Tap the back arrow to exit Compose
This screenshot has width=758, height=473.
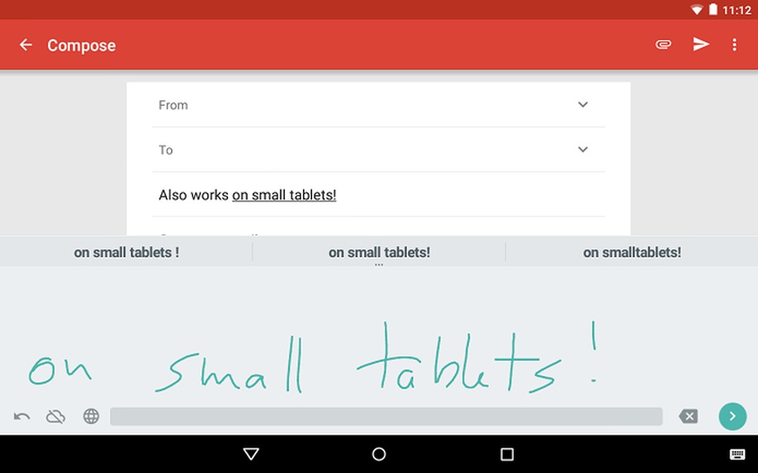[x=25, y=44]
